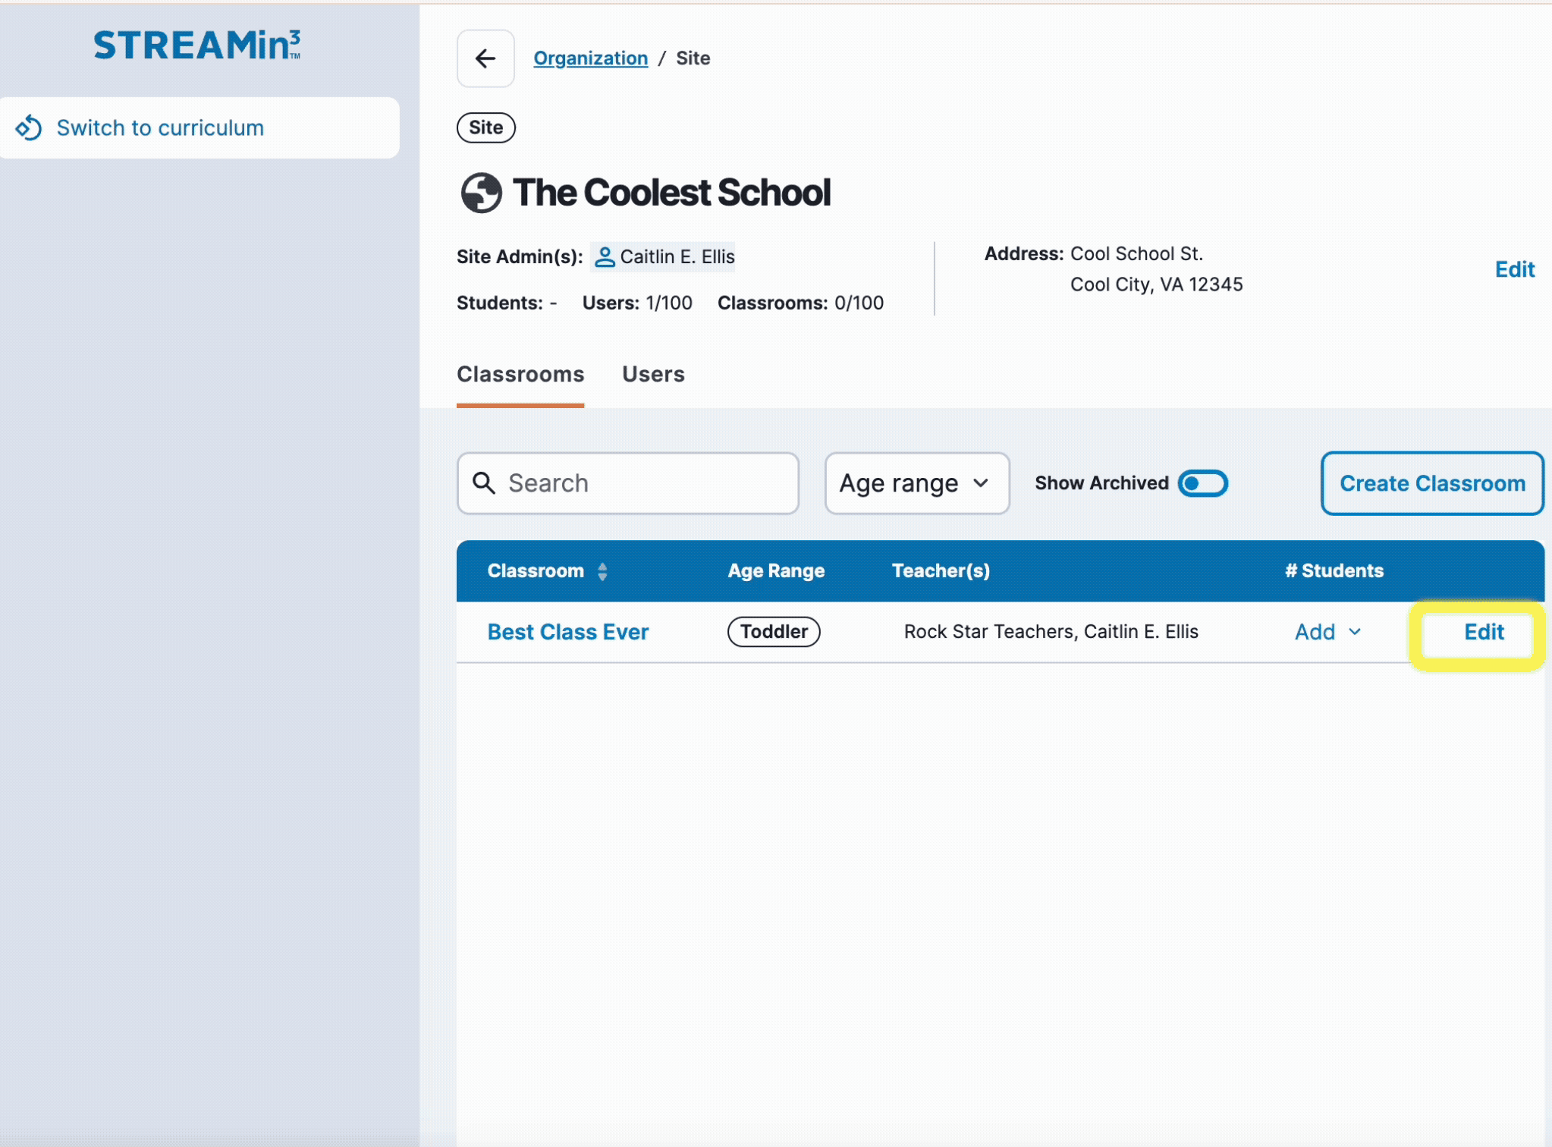
Task: Click the globe icon beside The Coolest School
Action: click(x=482, y=193)
